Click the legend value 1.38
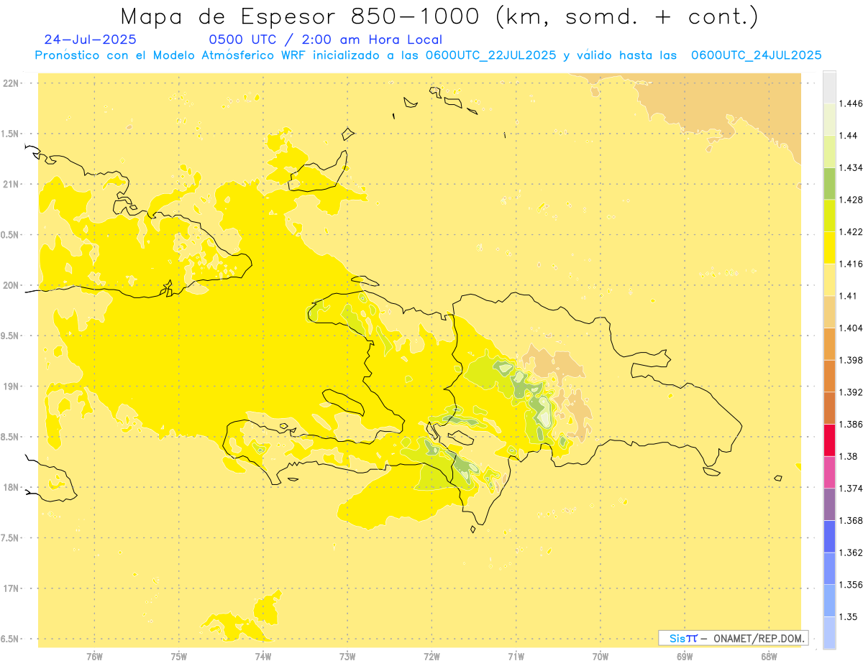Screen dimensions: 863x666 click(848, 456)
